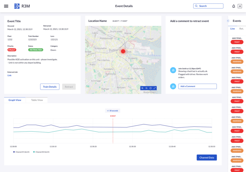Click the red event marker on the map
The image size is (246, 172).
pyautogui.click(x=123, y=51)
